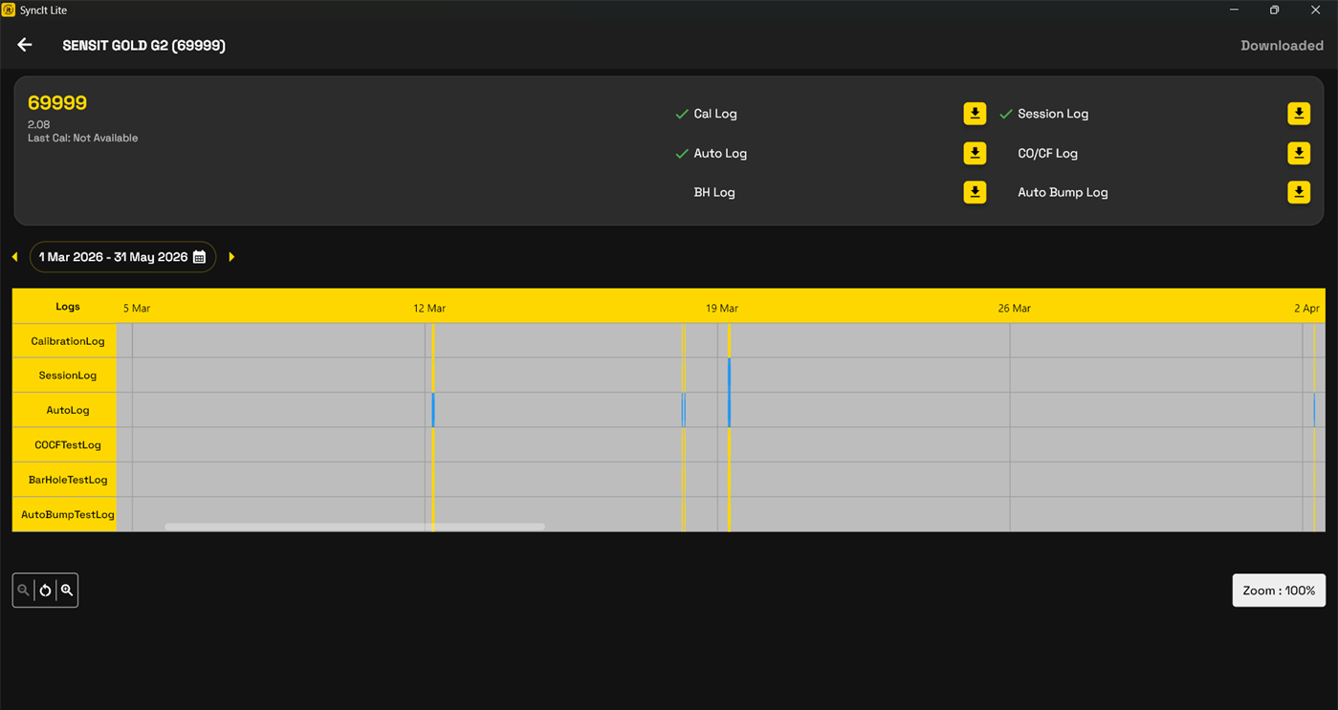
Task: Click the yellow serial number 69999
Action: (x=57, y=103)
